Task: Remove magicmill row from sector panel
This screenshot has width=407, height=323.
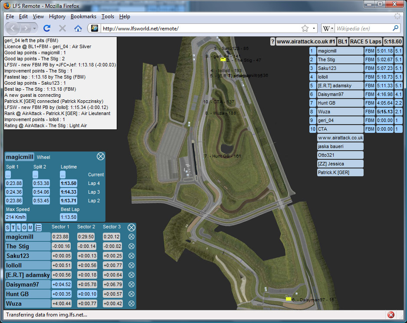Action: (x=131, y=237)
